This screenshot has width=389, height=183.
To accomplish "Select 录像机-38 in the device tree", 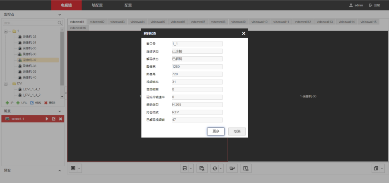I will [x=29, y=66].
